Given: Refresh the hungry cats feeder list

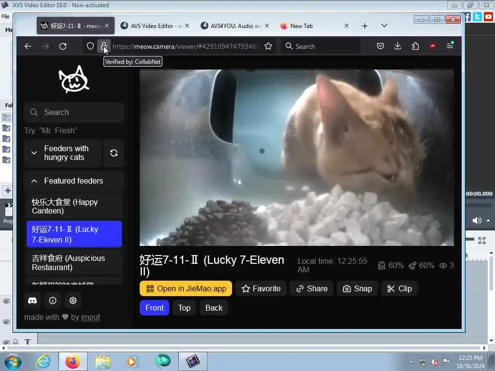Looking at the screenshot, I should pos(114,153).
